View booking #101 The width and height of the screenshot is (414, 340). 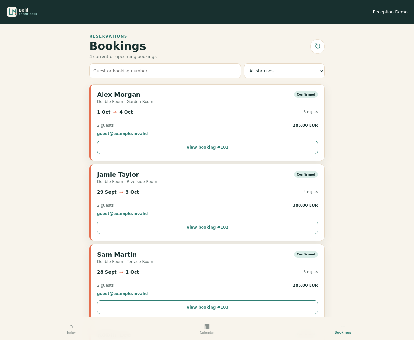pyautogui.click(x=207, y=147)
